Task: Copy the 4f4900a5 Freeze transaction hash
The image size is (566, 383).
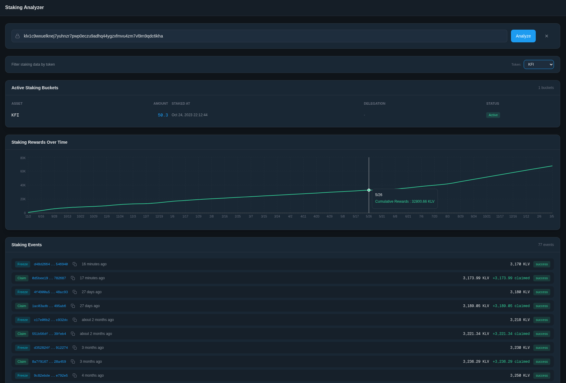Action: click(75, 292)
